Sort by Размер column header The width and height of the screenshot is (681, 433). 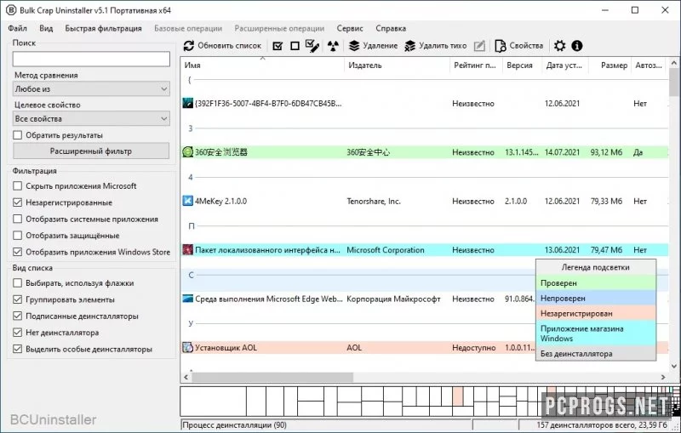609,66
